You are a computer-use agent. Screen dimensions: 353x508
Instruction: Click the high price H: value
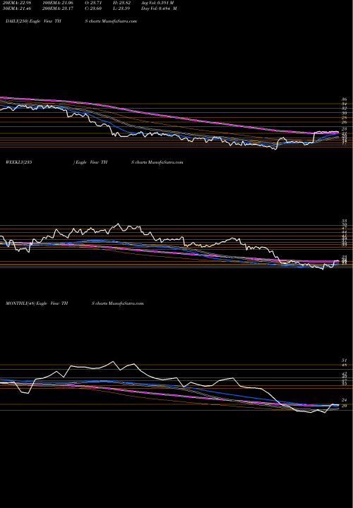[122, 3]
